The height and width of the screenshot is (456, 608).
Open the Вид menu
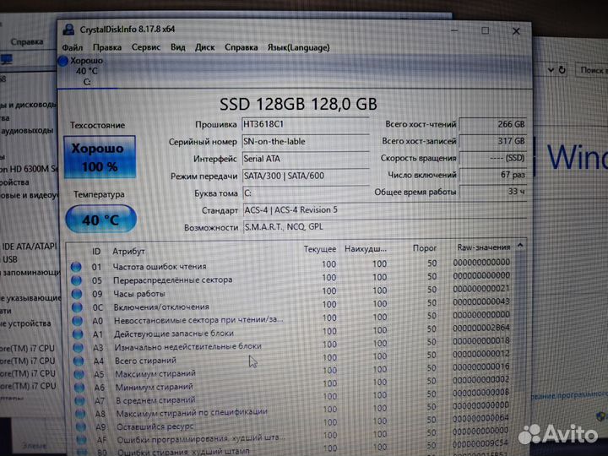[x=178, y=47]
